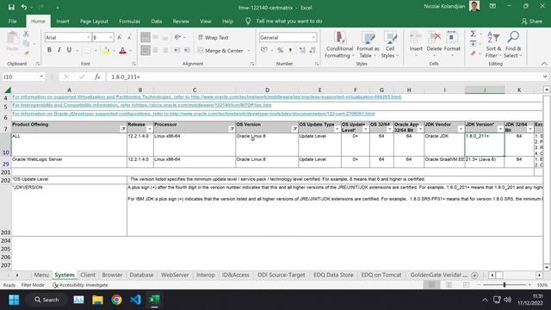Image resolution: width=551 pixels, height=310 pixels.
Task: Open the WebServer sheet tab
Action: click(175, 275)
